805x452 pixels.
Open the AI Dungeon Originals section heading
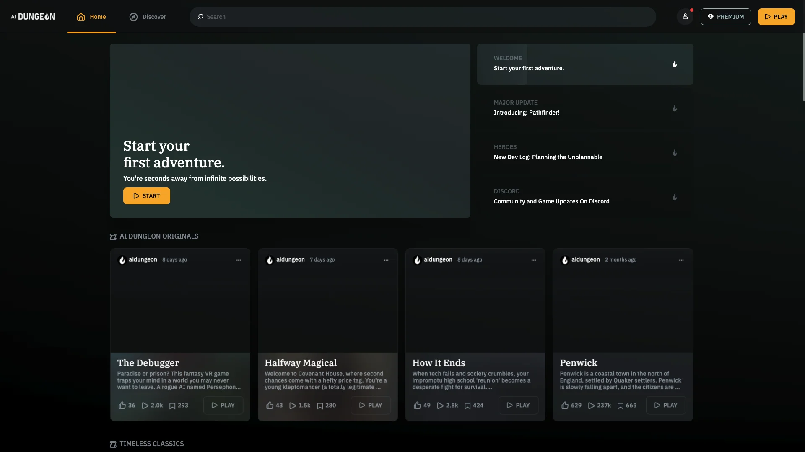coord(159,236)
